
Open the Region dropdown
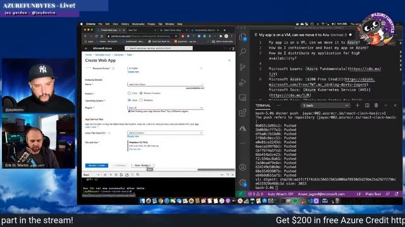coord(165,108)
